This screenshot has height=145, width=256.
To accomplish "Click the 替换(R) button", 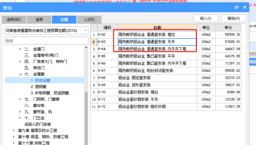I will point(234,18).
